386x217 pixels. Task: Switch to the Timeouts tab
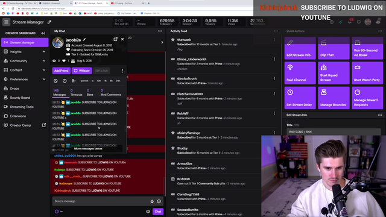pos(77,92)
